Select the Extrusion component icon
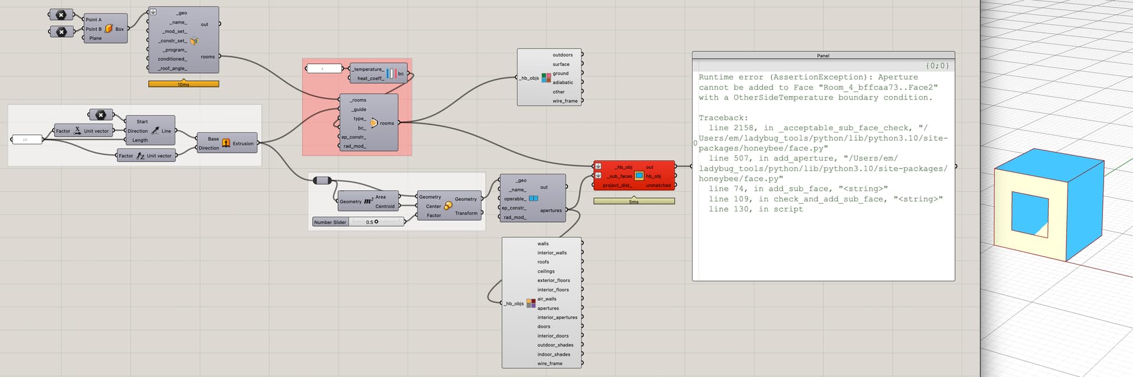The height and width of the screenshot is (377, 1133). click(226, 143)
